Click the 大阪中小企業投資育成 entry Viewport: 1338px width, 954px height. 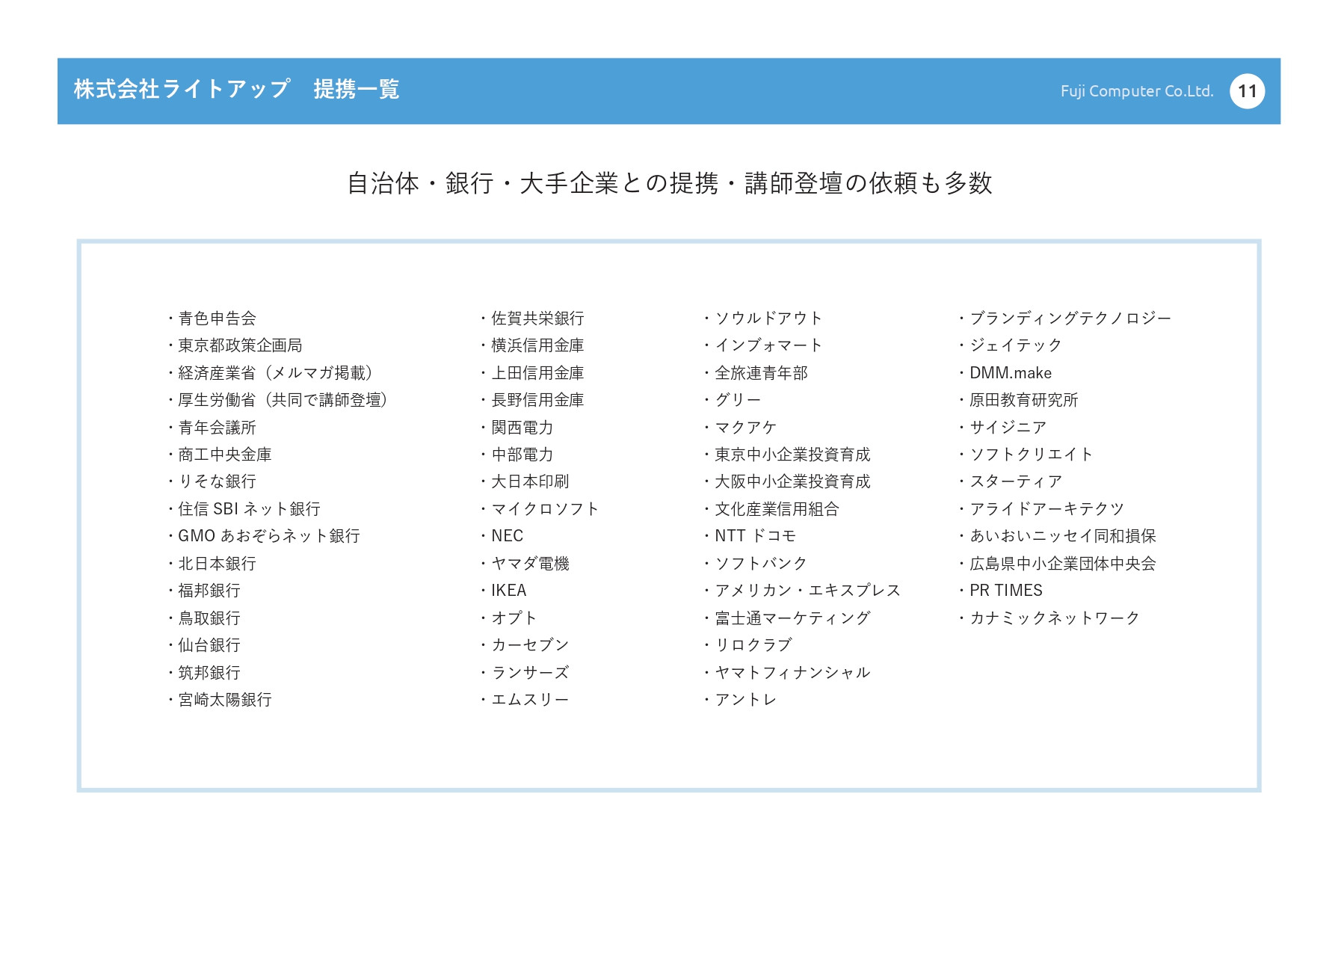coord(787,481)
